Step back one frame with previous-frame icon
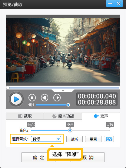Screen dimensions: 126x168 (x=45, y=98)
